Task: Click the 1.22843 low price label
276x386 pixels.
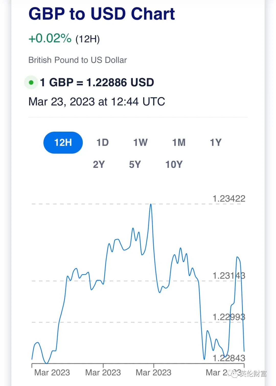Action: 229,358
